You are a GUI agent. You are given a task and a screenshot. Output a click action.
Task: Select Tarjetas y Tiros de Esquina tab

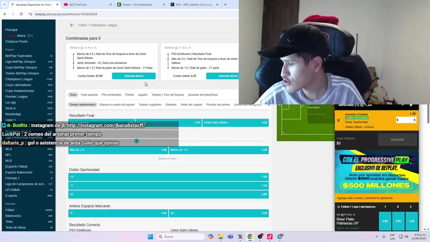168,95
